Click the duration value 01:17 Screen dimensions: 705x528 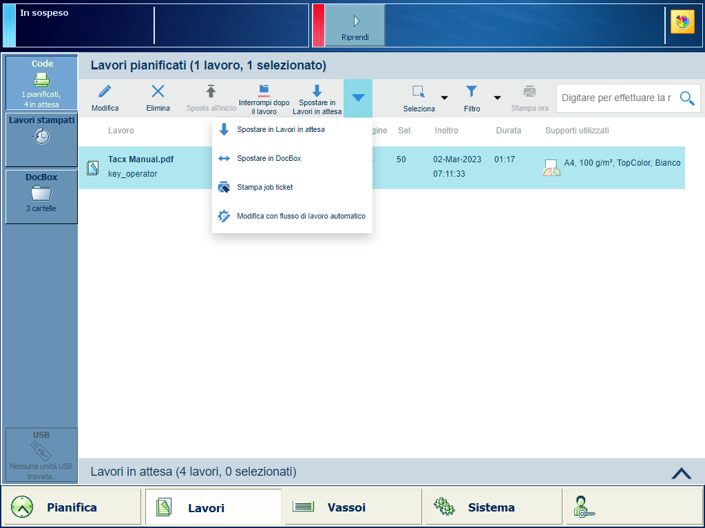[x=505, y=159]
